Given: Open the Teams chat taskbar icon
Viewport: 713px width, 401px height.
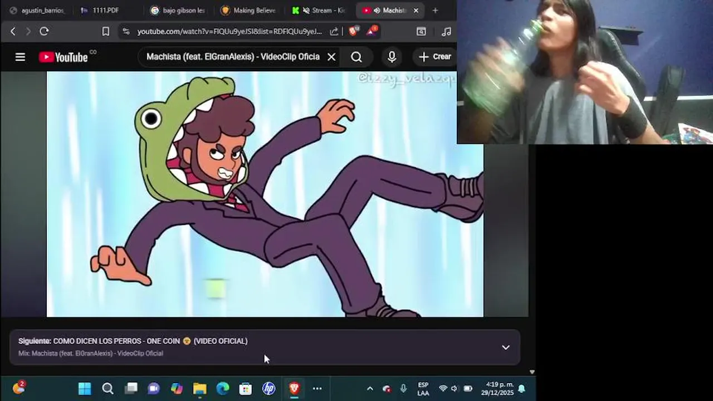Looking at the screenshot, I should [154, 388].
